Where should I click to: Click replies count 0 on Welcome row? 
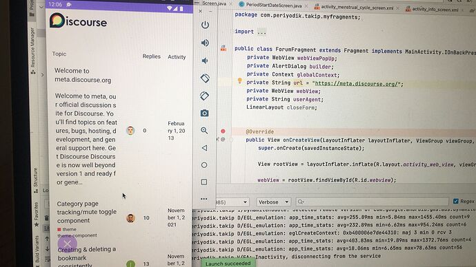click(x=144, y=131)
